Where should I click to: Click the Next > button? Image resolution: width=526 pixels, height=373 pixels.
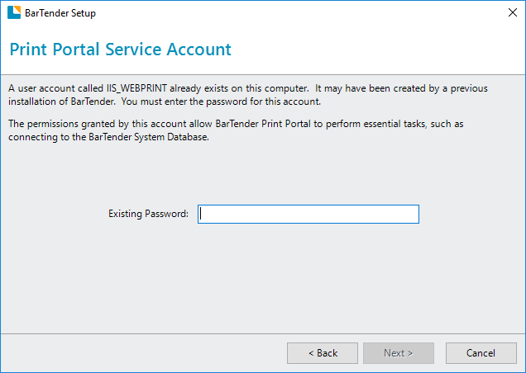[x=399, y=353]
